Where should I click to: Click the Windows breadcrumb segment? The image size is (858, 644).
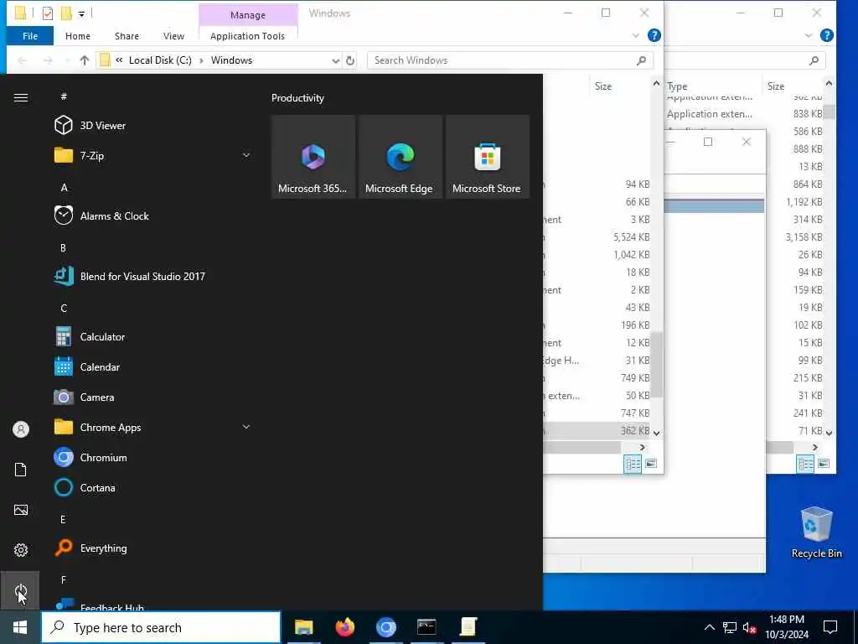231,60
